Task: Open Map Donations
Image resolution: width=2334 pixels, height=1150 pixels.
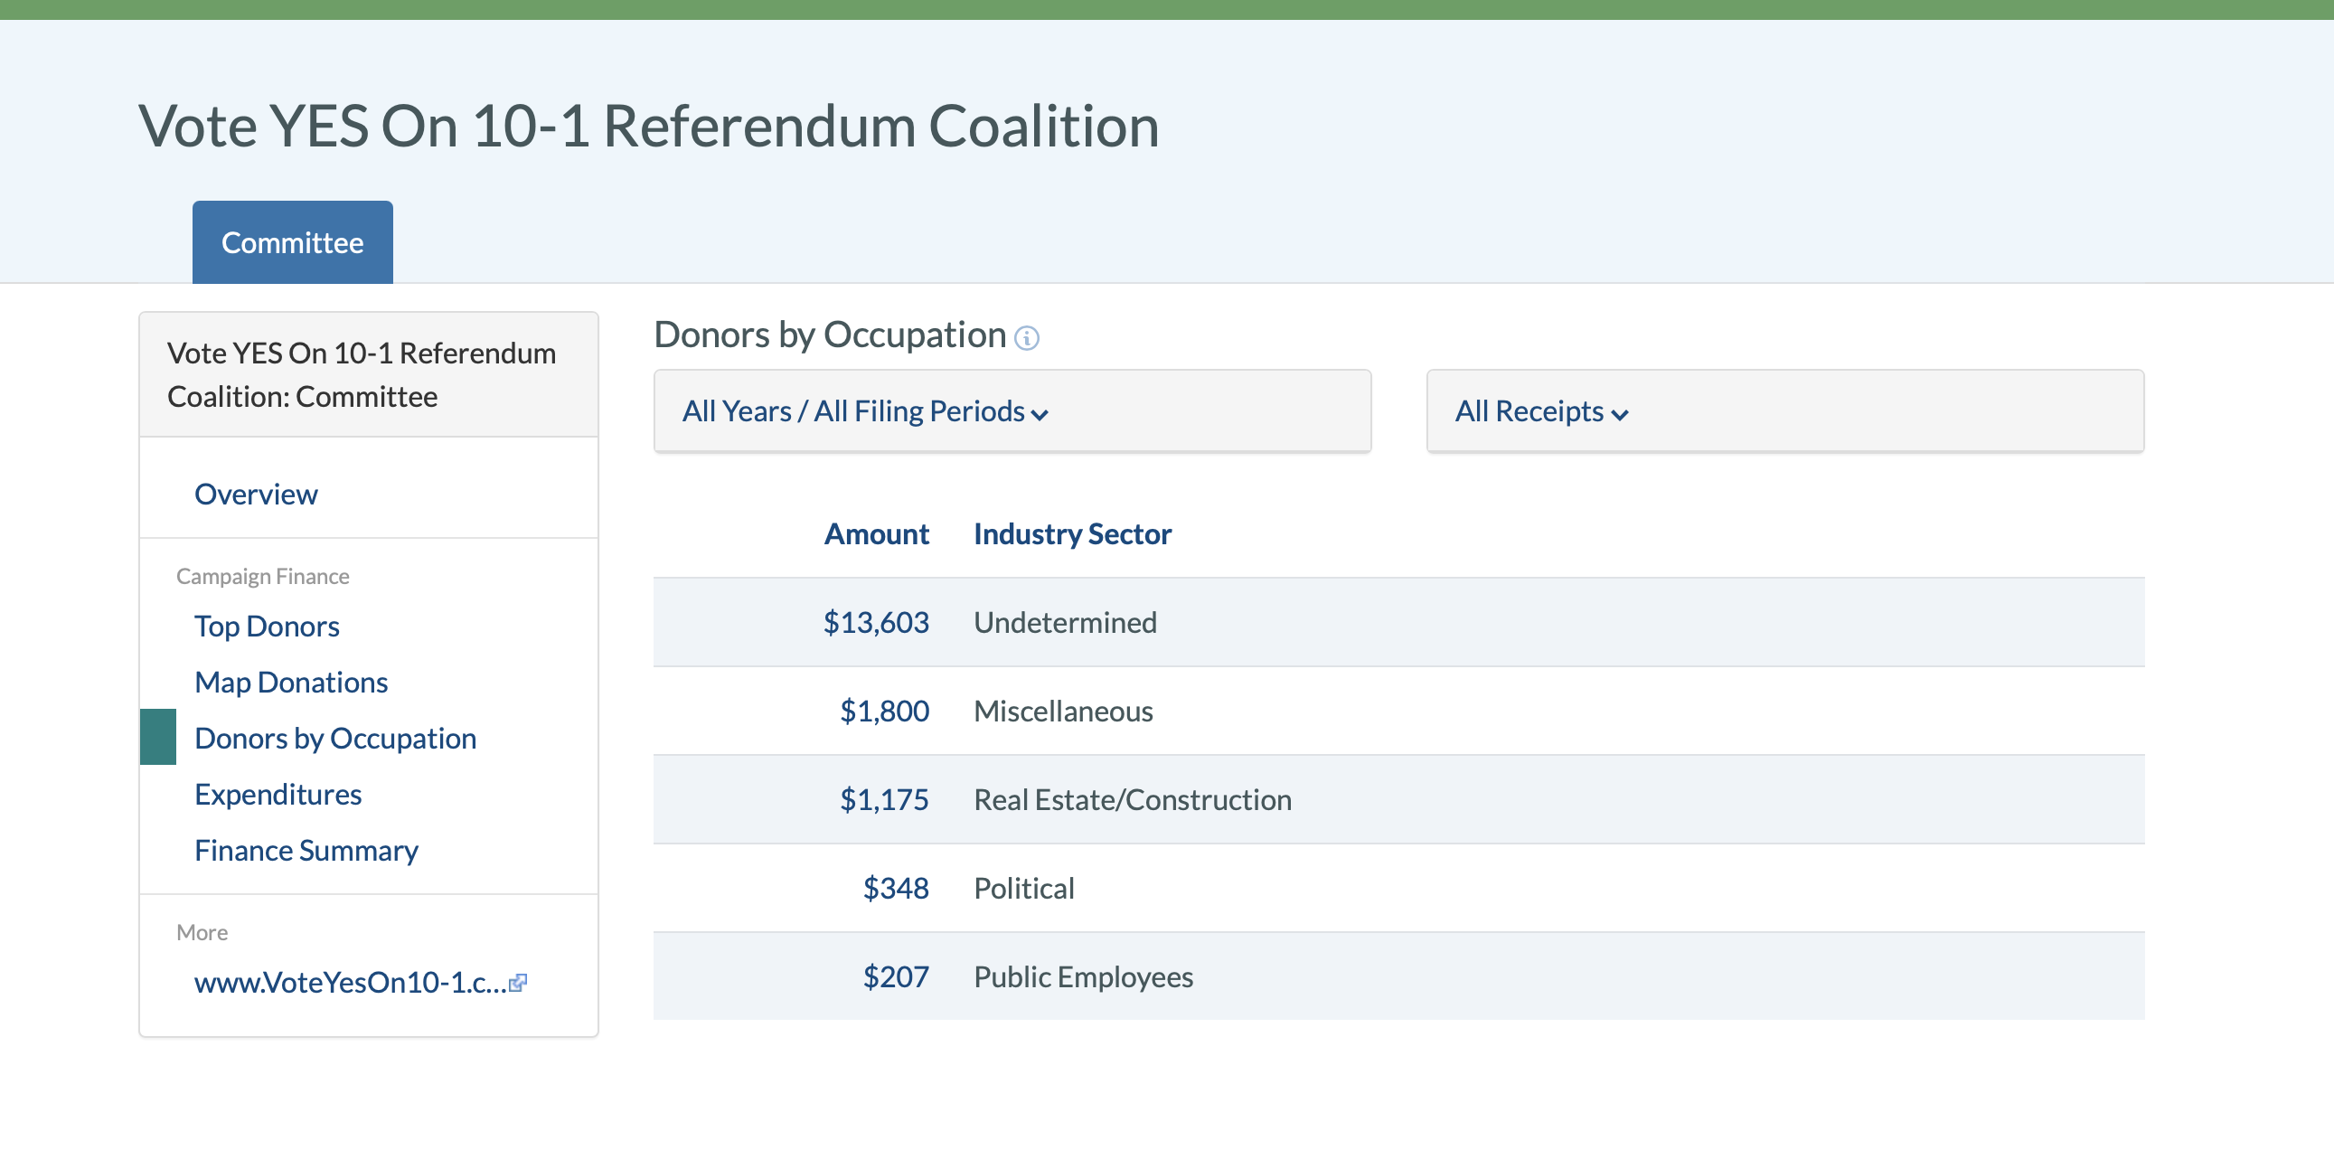Action: point(291,682)
